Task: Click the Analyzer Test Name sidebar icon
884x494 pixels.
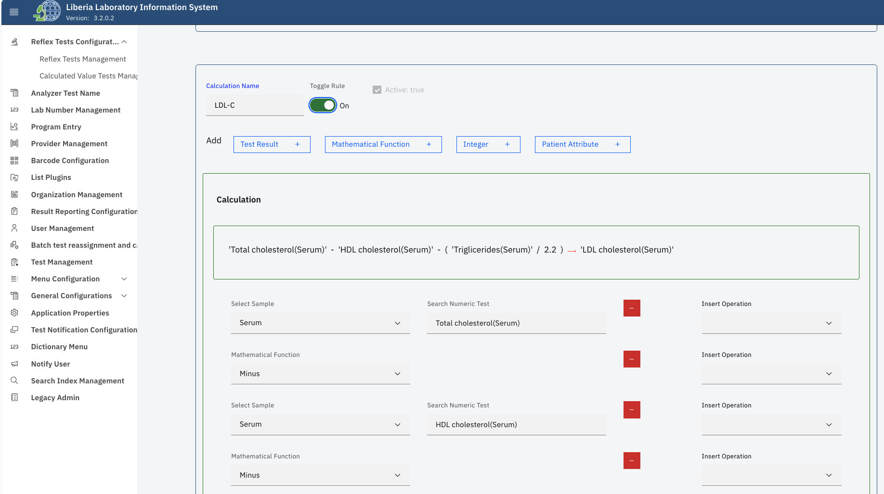Action: click(x=14, y=93)
